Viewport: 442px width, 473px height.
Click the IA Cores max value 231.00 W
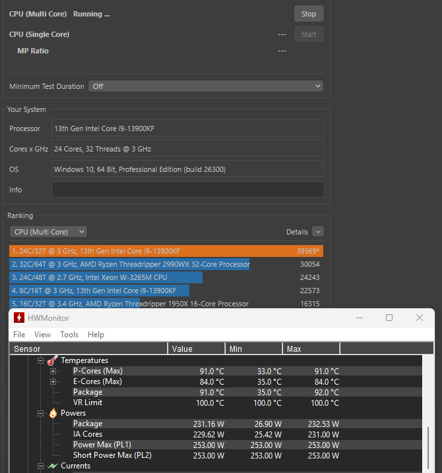point(323,435)
